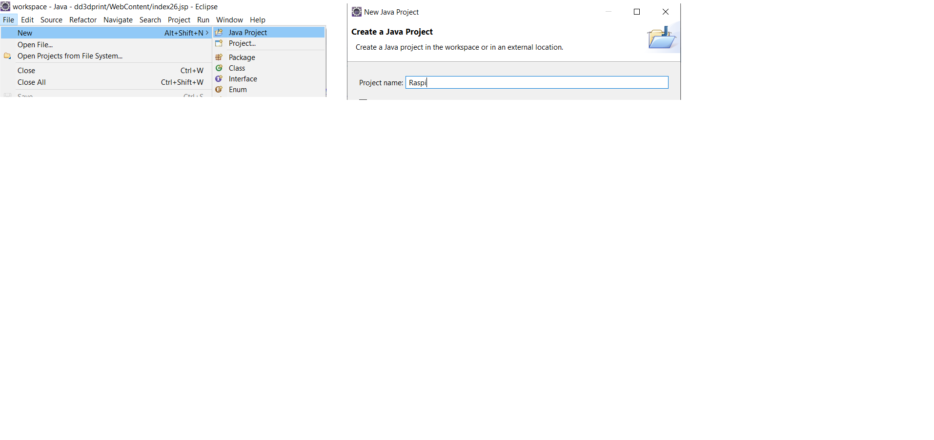Open the Refactor menu

click(83, 20)
